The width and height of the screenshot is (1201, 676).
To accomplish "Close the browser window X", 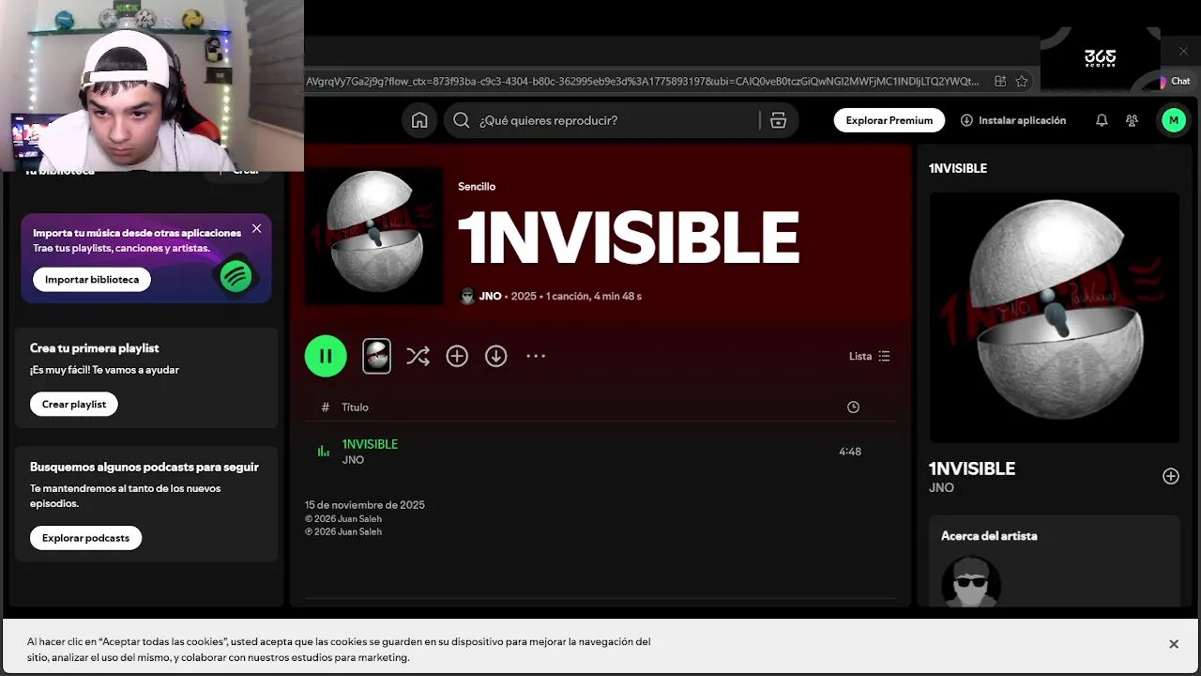I will click(1183, 51).
